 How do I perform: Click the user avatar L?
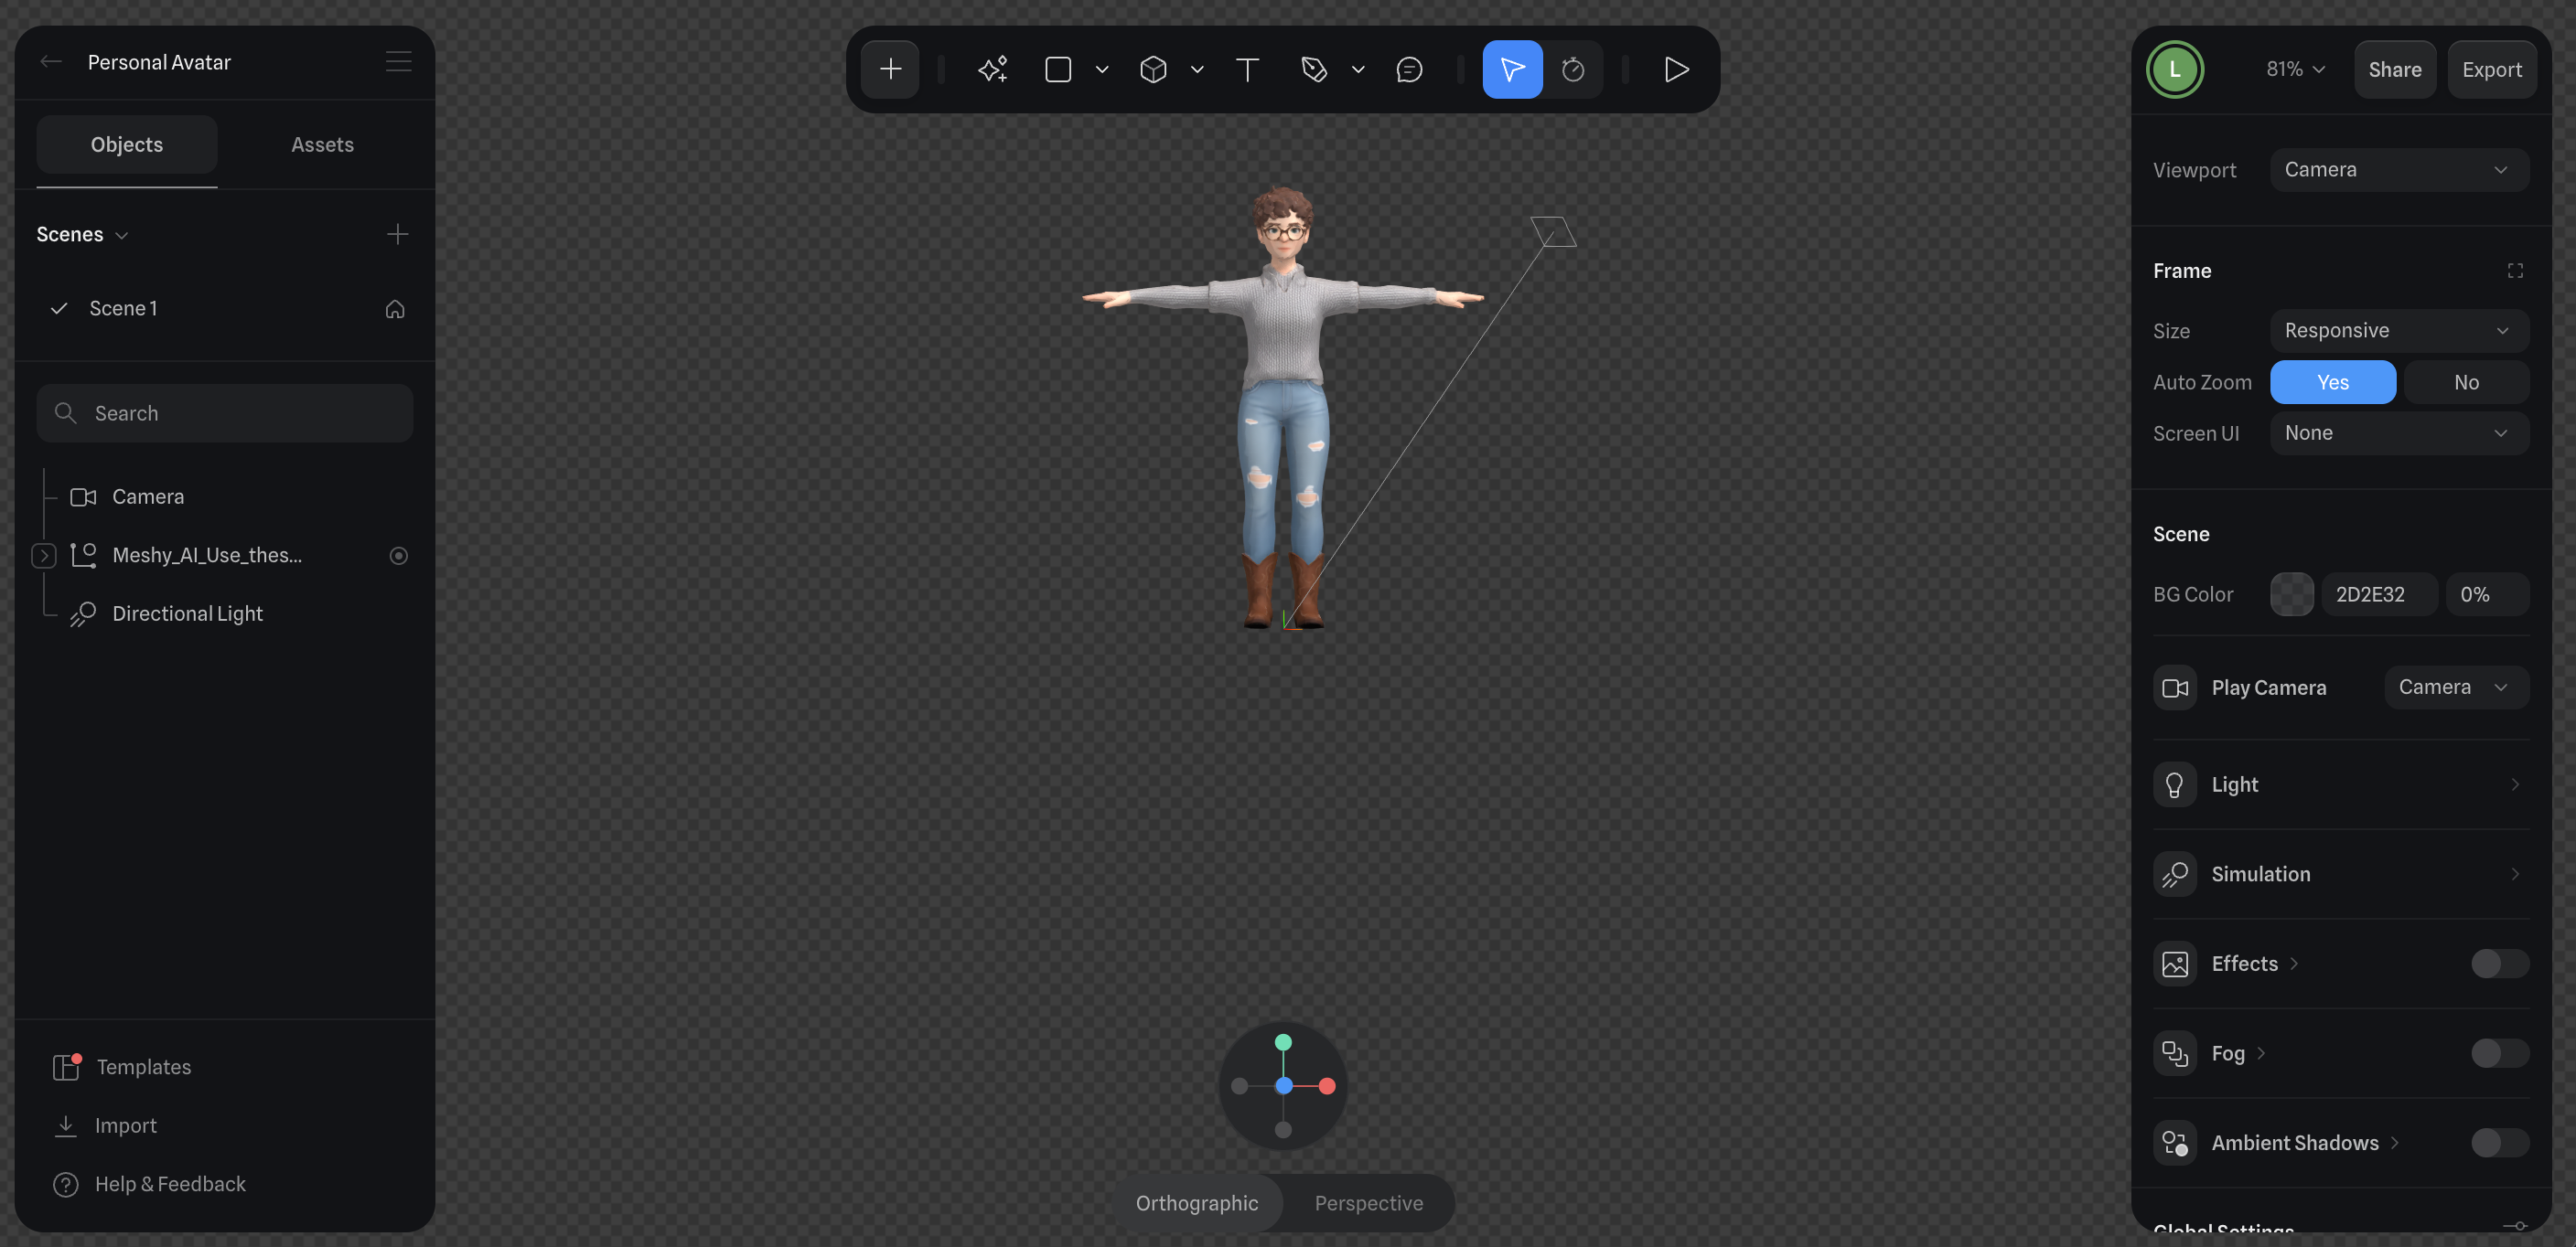coord(2174,69)
